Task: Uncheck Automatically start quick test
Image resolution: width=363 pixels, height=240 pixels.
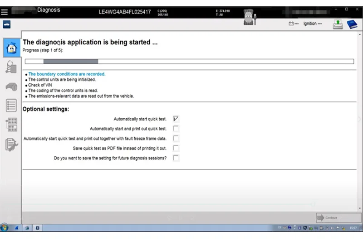Action: tap(176, 119)
